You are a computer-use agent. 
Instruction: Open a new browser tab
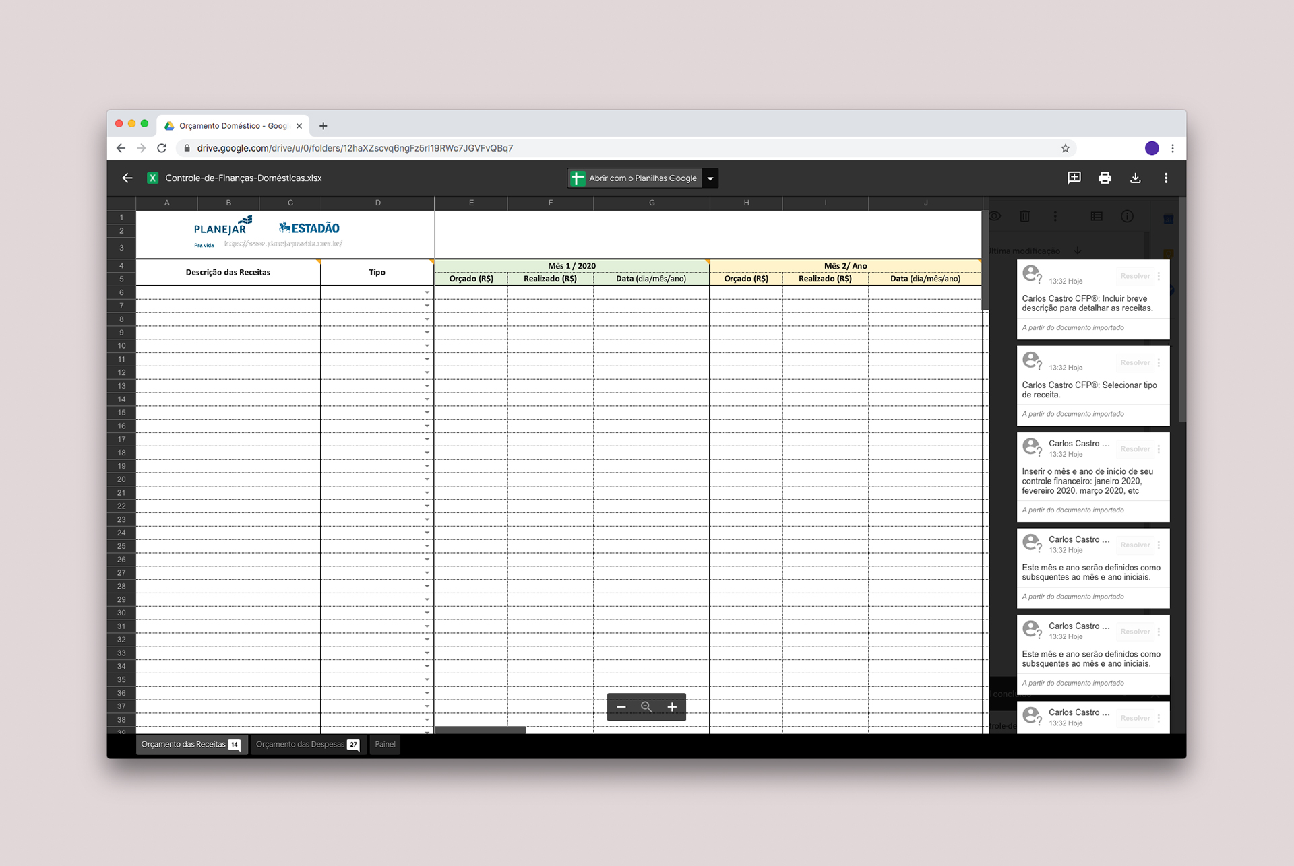coord(323,126)
